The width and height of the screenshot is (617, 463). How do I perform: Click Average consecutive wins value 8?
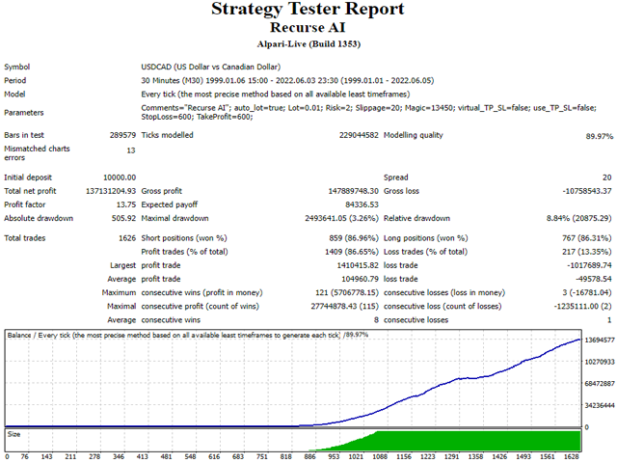376,320
